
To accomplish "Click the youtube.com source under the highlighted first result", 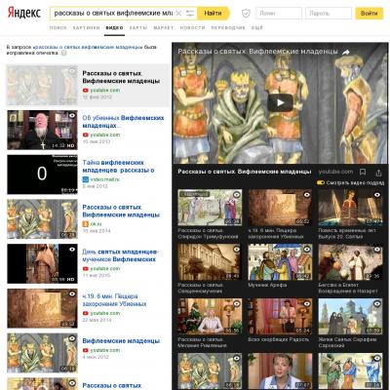I will [x=104, y=90].
